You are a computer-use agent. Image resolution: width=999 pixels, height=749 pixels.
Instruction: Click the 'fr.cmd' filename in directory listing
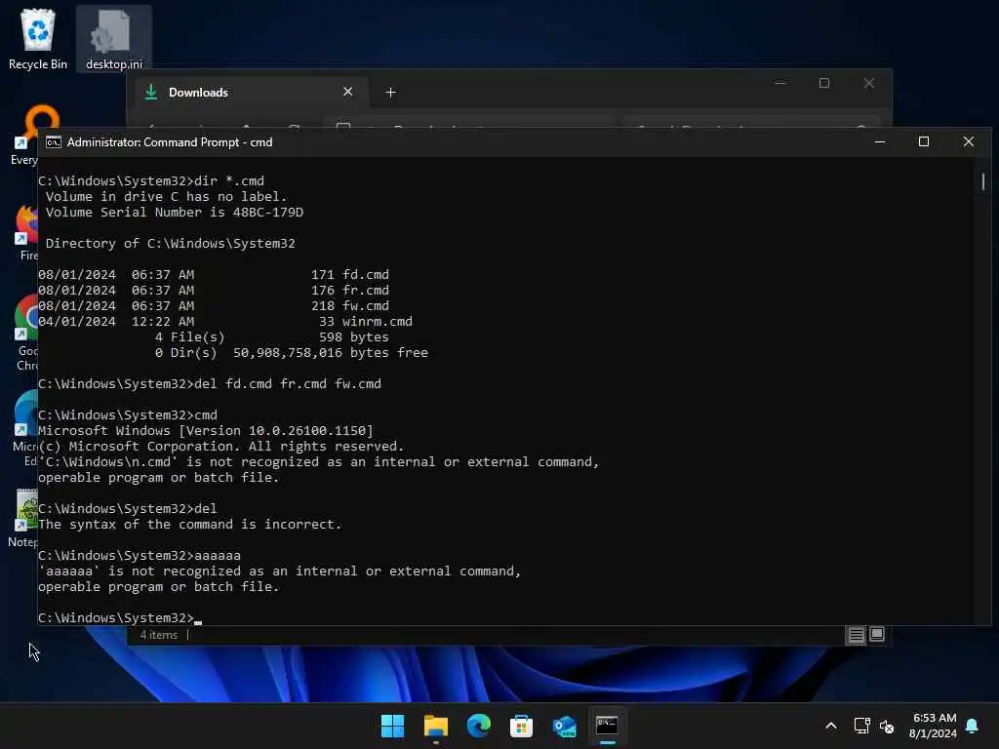(366, 291)
